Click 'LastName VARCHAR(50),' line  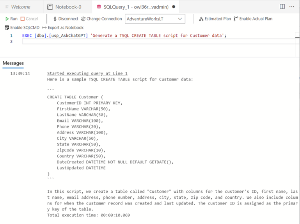click(x=82, y=115)
